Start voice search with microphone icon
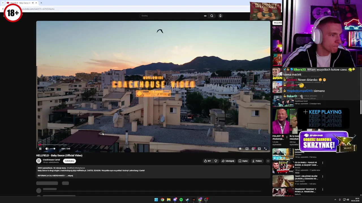The width and height of the screenshot is (362, 203). pyautogui.click(x=220, y=16)
